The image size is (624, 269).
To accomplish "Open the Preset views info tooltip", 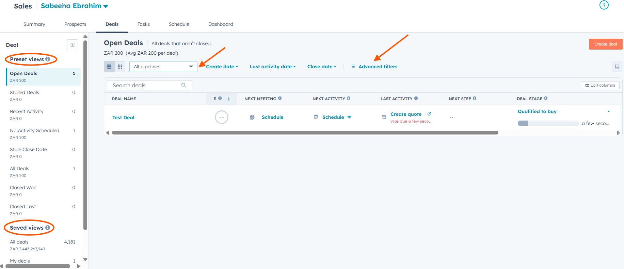I will [x=48, y=59].
